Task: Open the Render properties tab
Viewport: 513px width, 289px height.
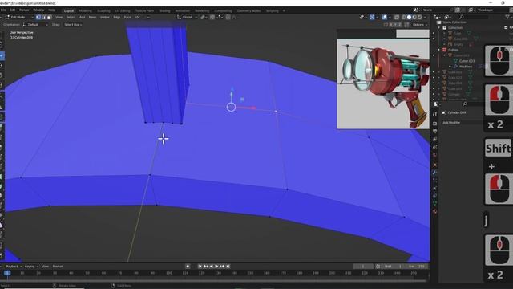Action: 434,124
